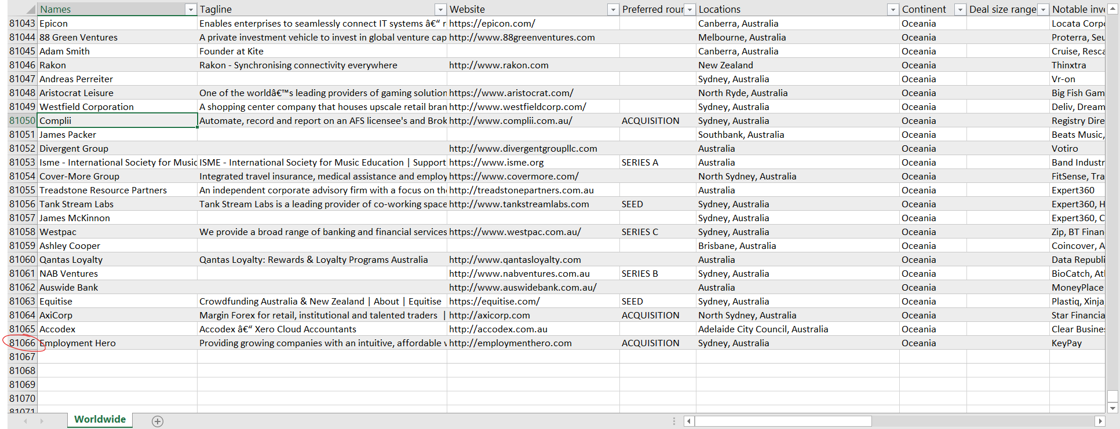This screenshot has width=1120, height=429.
Task: Select the AxiCorp name cell
Action: click(118, 315)
